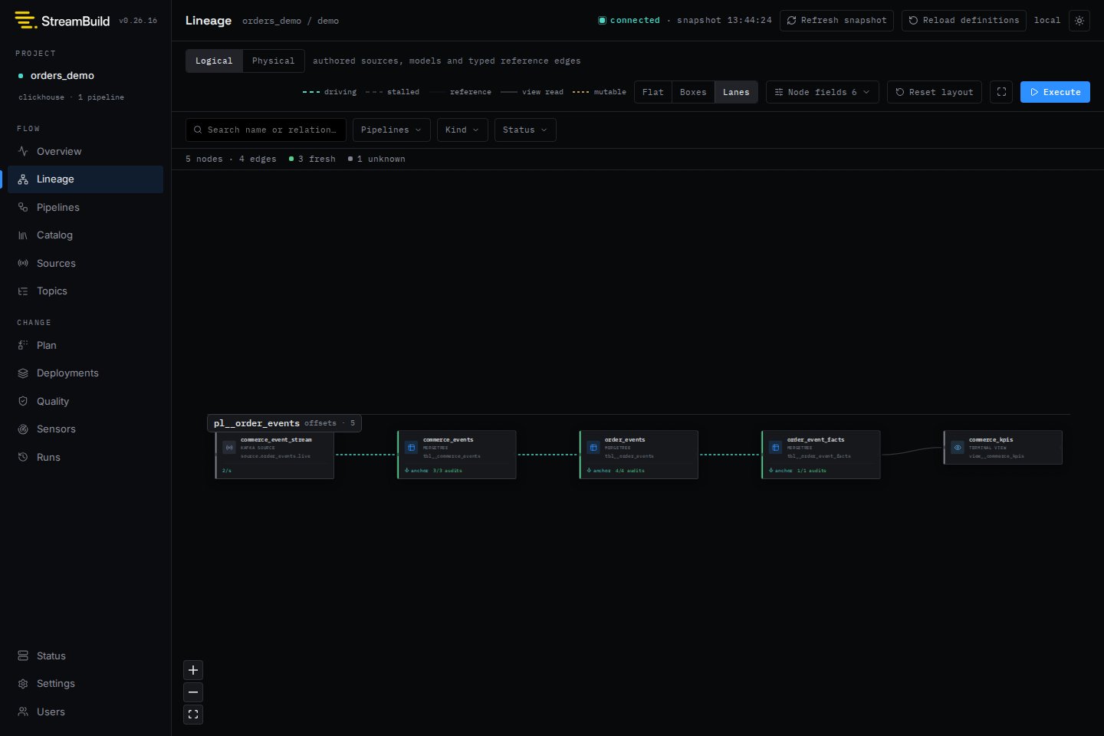The width and height of the screenshot is (1104, 736).
Task: Toggle the light/dark theme icon
Action: click(x=1079, y=21)
